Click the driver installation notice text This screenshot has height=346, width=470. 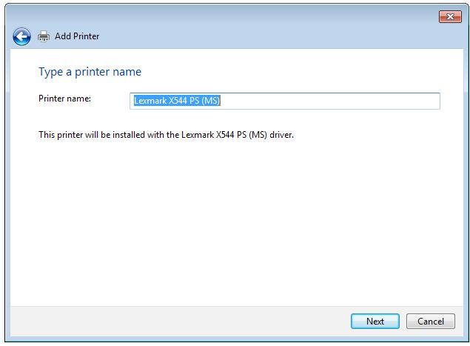[x=166, y=135]
